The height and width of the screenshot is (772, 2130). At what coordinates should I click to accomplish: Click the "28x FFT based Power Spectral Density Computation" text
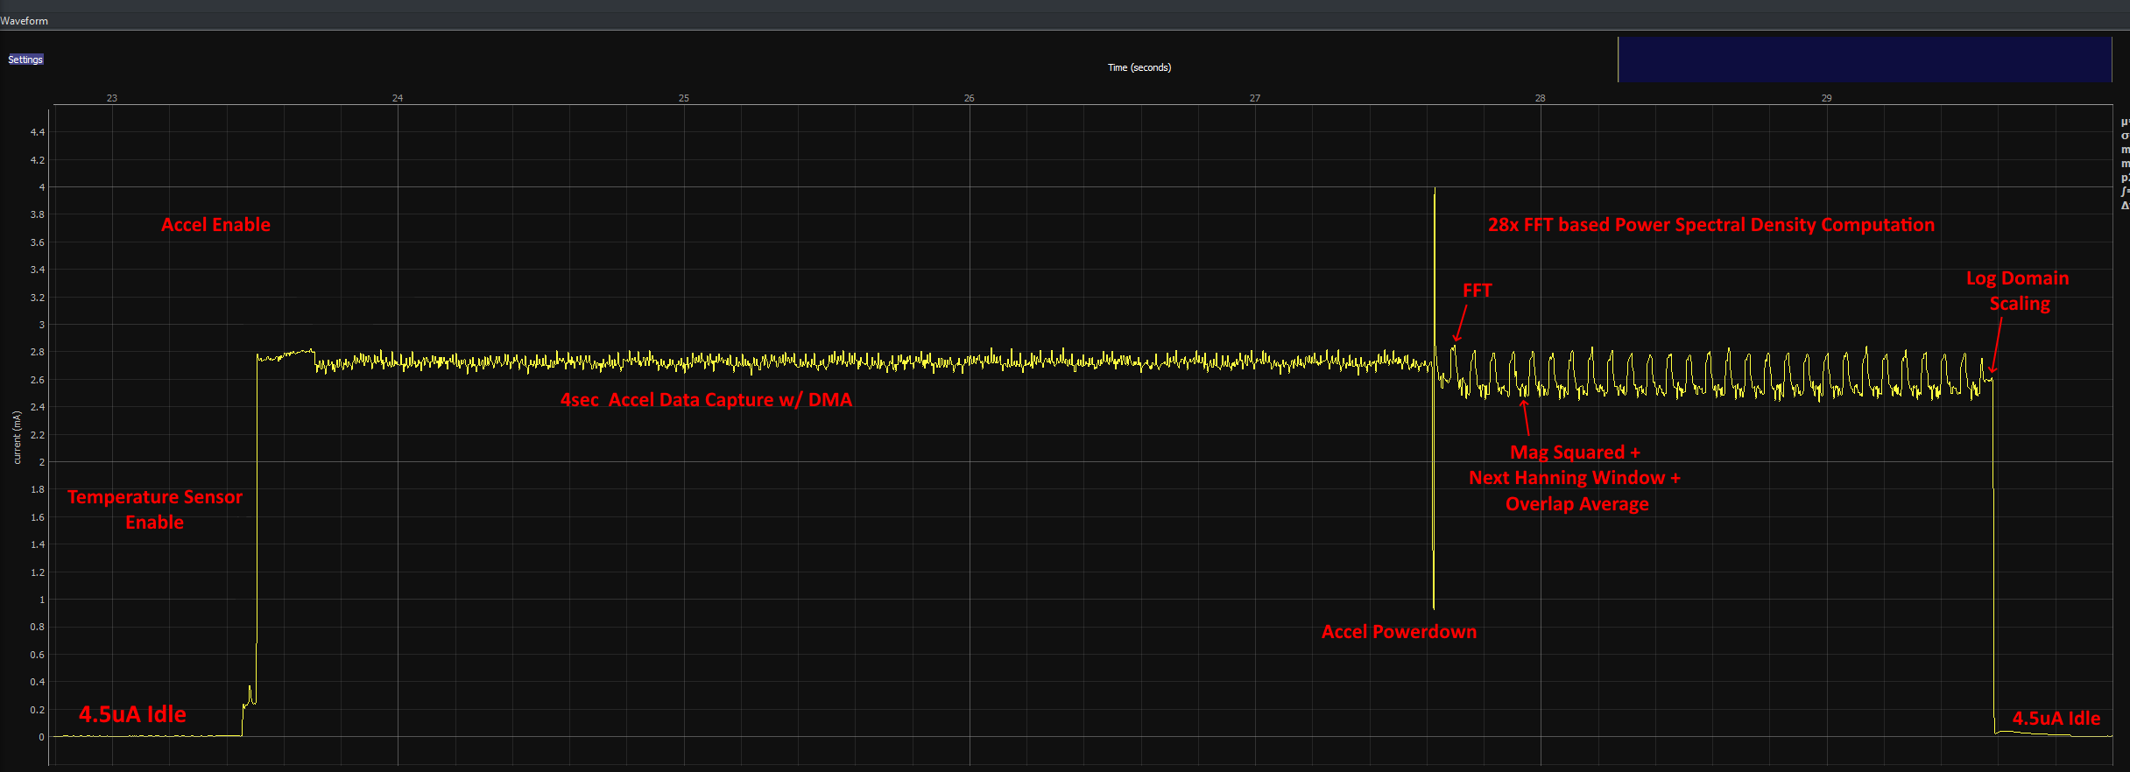tap(1710, 225)
